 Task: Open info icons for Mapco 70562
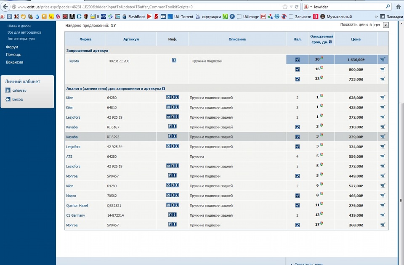173,195
